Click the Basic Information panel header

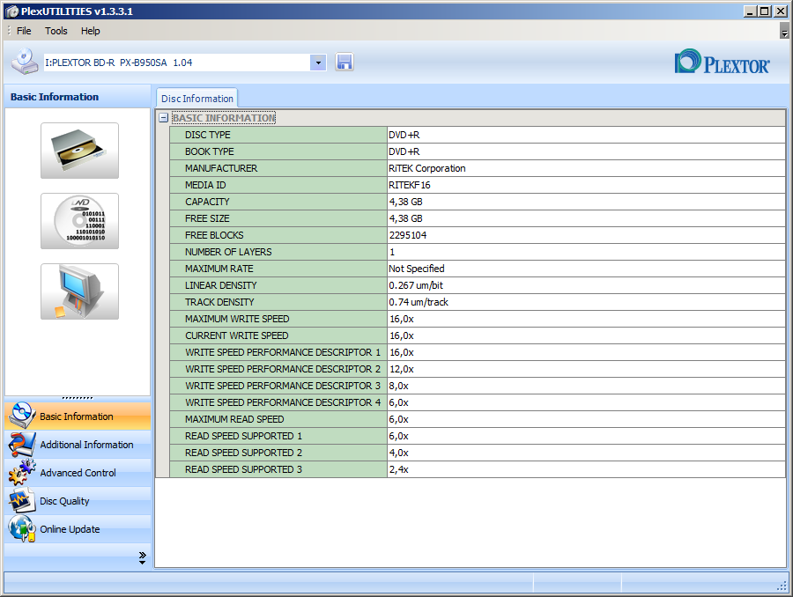[78, 97]
